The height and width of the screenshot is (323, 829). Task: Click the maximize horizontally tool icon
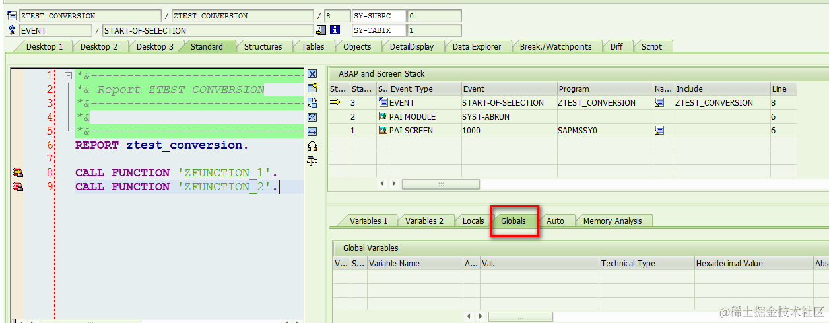[x=313, y=131]
